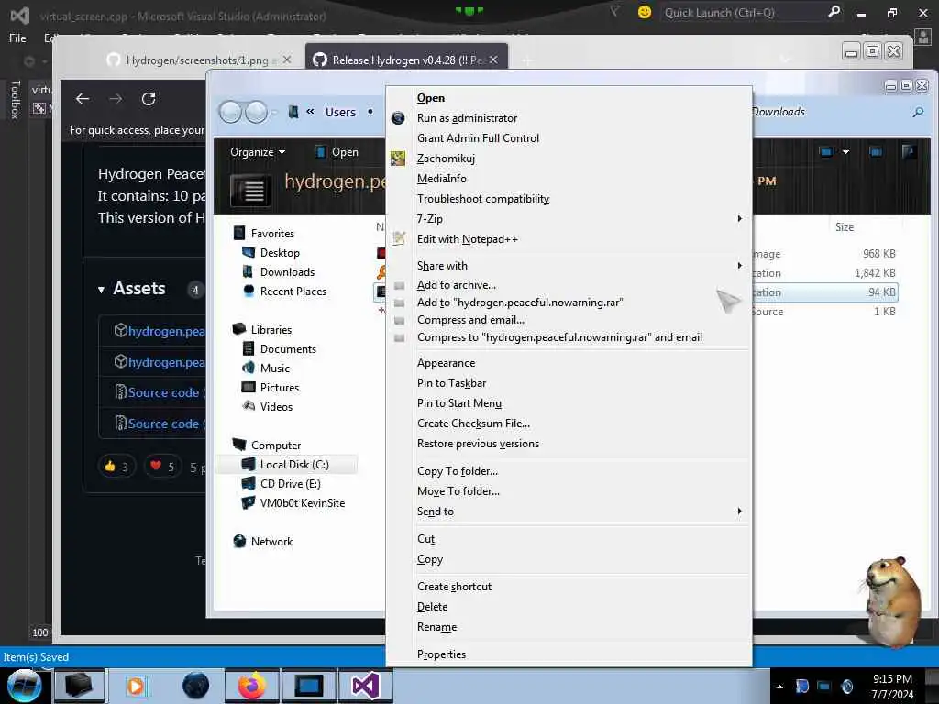This screenshot has width=939, height=704.
Task: Choose Troubleshoot compatibility
Action: [x=482, y=199]
